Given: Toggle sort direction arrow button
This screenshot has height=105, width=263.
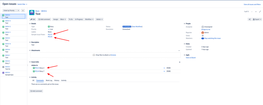Looking at the screenshot, I should [23, 10].
